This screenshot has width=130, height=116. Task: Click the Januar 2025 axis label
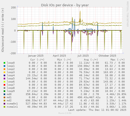click(36, 56)
